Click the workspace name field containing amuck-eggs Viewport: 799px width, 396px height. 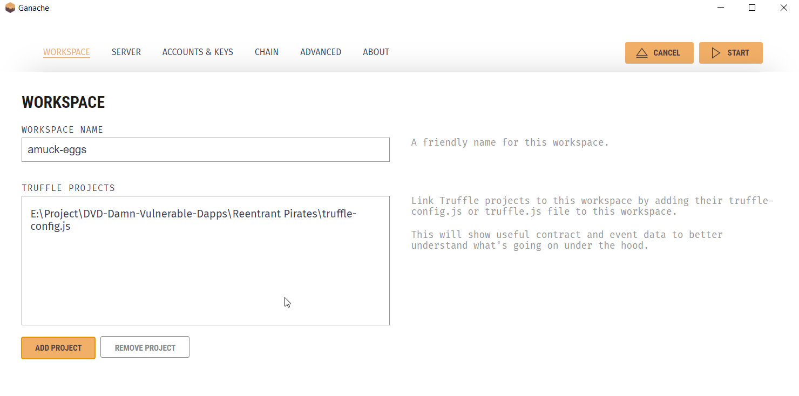[x=205, y=150]
